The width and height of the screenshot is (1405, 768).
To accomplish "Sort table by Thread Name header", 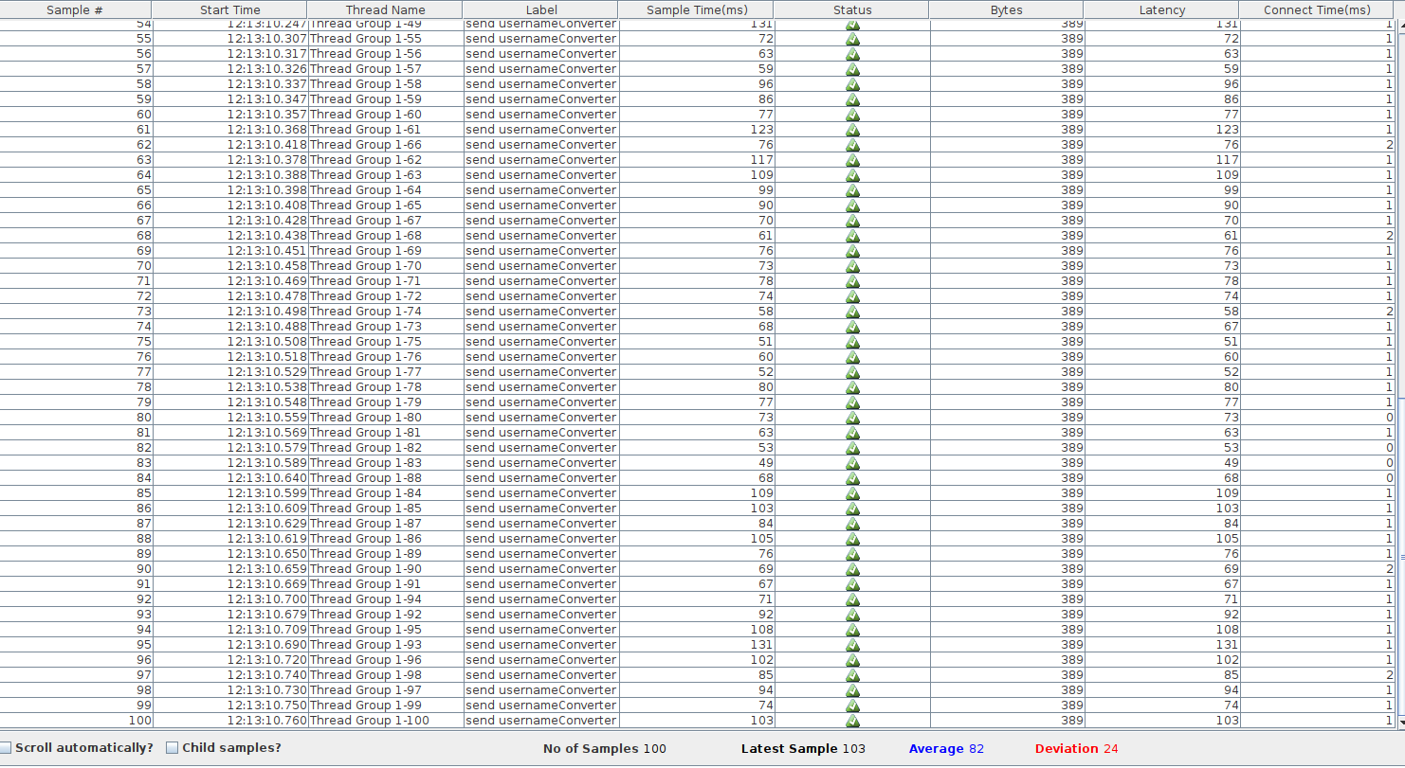I will click(385, 9).
